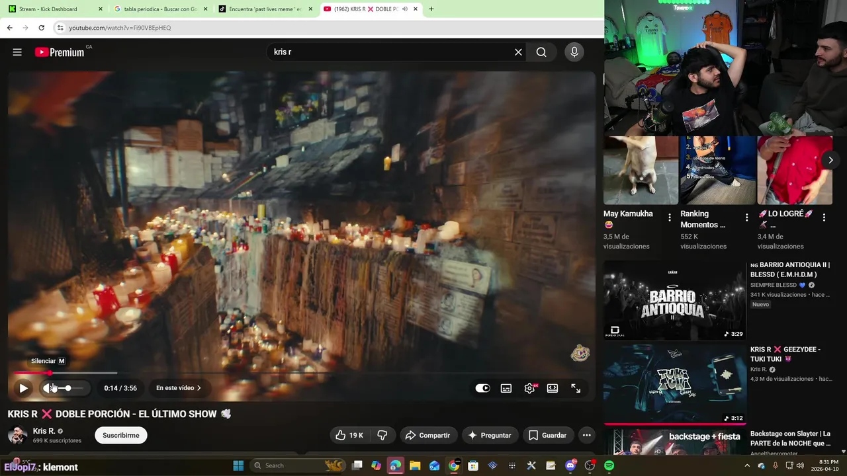The height and width of the screenshot is (476, 847).
Task: Open Spotify from the taskbar
Action: coord(609,465)
